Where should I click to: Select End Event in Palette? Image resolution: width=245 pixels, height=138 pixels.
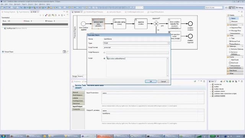tap(234, 63)
